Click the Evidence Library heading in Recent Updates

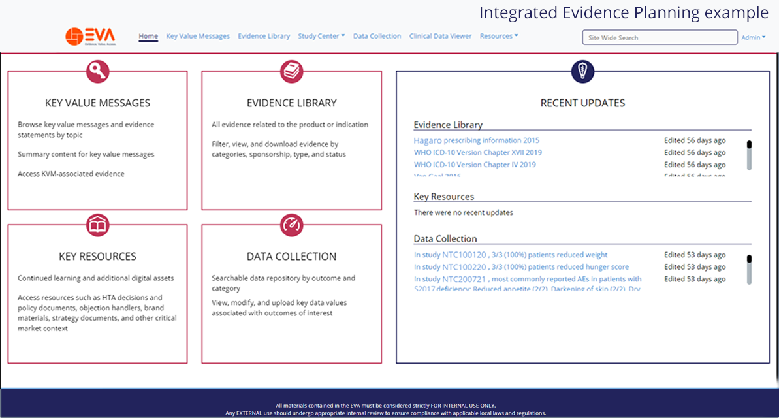pos(448,125)
